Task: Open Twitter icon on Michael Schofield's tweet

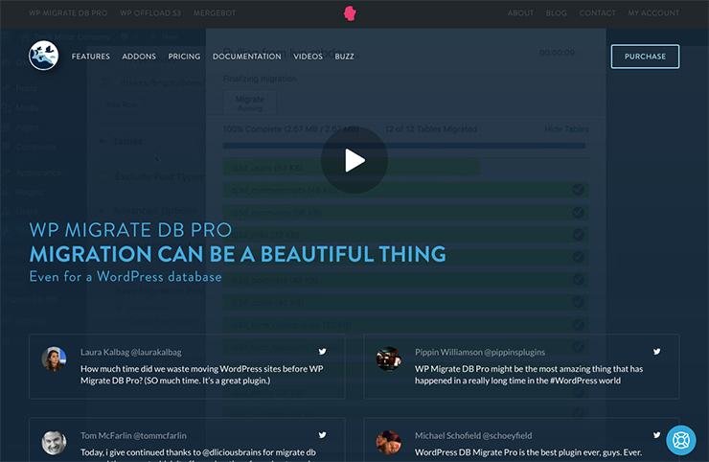Action: tap(657, 435)
